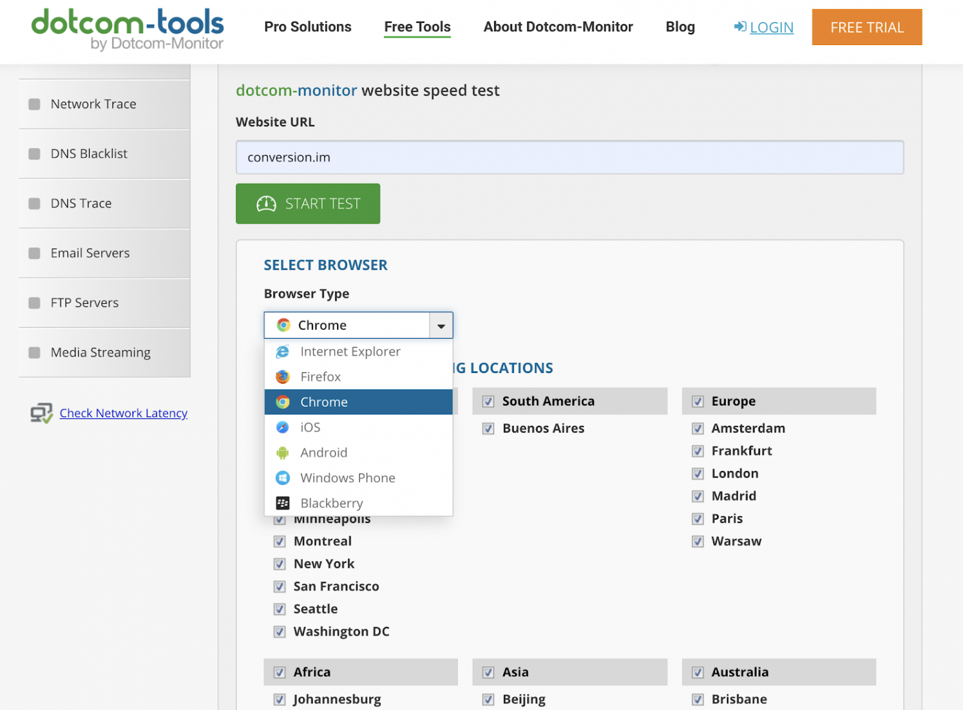
Task: Click the DNS Trace square bullet
Action: 34,203
